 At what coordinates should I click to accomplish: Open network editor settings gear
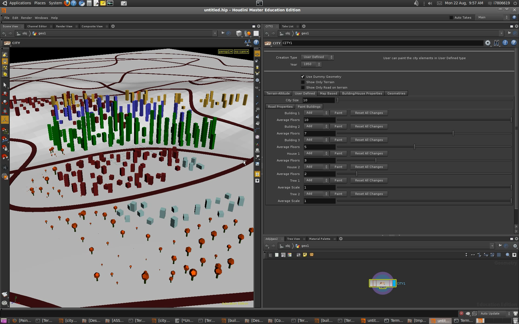click(515, 246)
